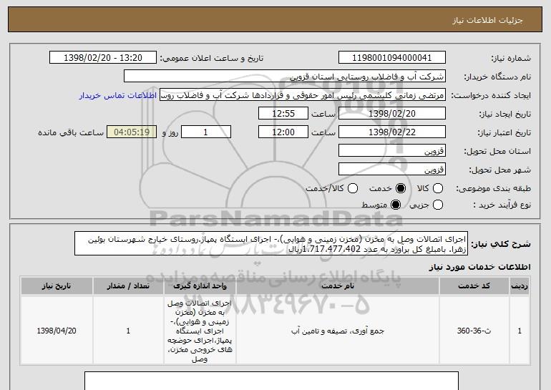551x390 pixels.
Task: Click the نام خدمت column header
Action: [x=338, y=286]
